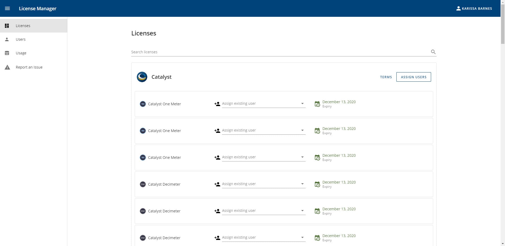Click add-user icon on second One Meter row
505x246 pixels.
click(x=217, y=131)
